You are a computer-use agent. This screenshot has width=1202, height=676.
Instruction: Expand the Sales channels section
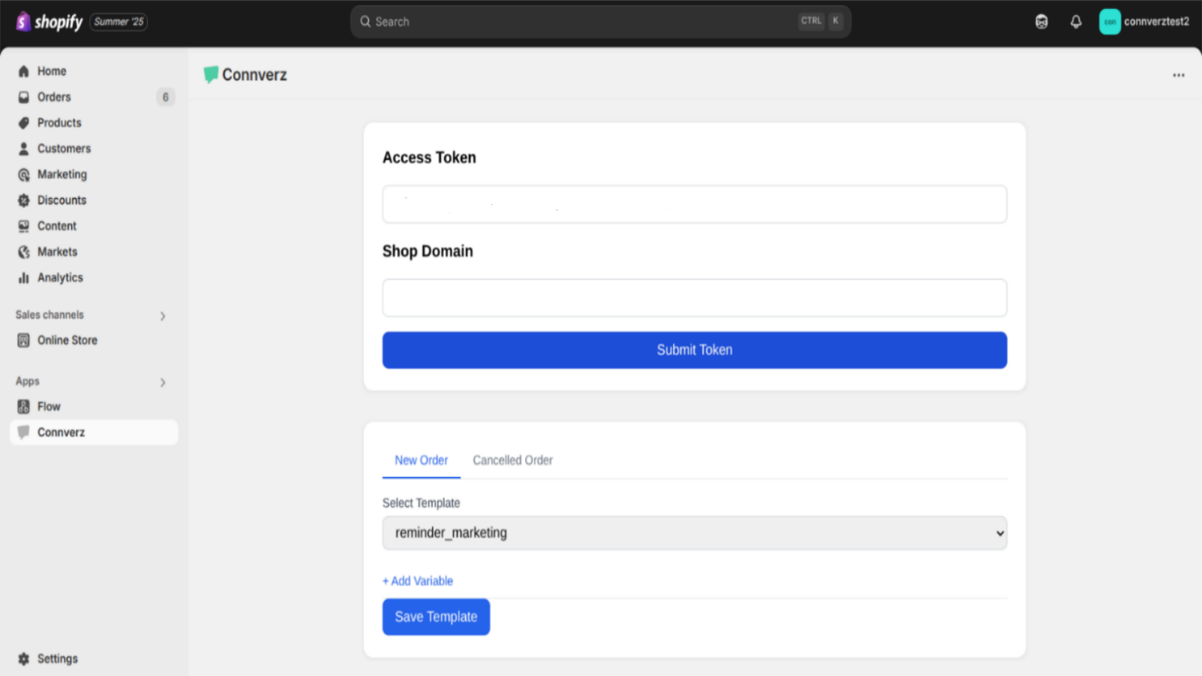162,316
